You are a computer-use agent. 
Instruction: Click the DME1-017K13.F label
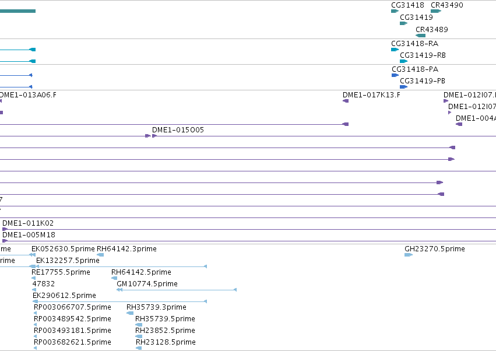coord(371,95)
